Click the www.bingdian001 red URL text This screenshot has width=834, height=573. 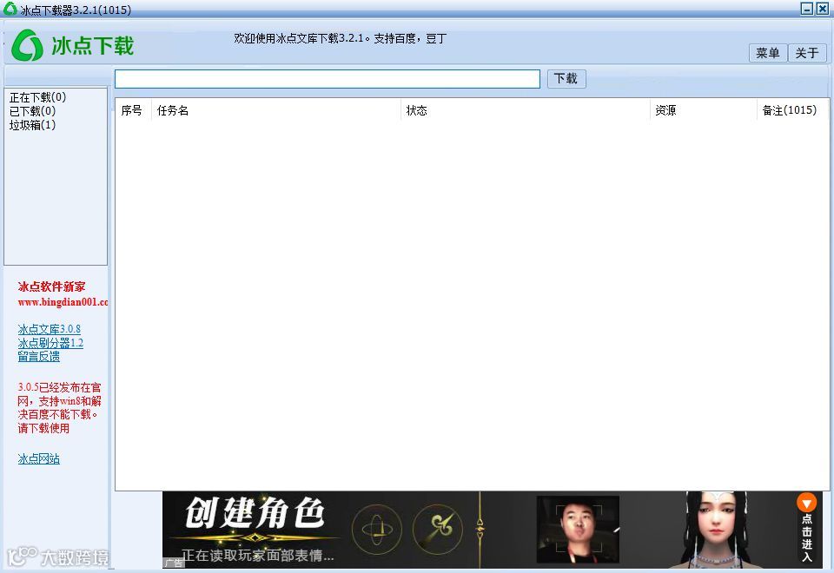63,302
